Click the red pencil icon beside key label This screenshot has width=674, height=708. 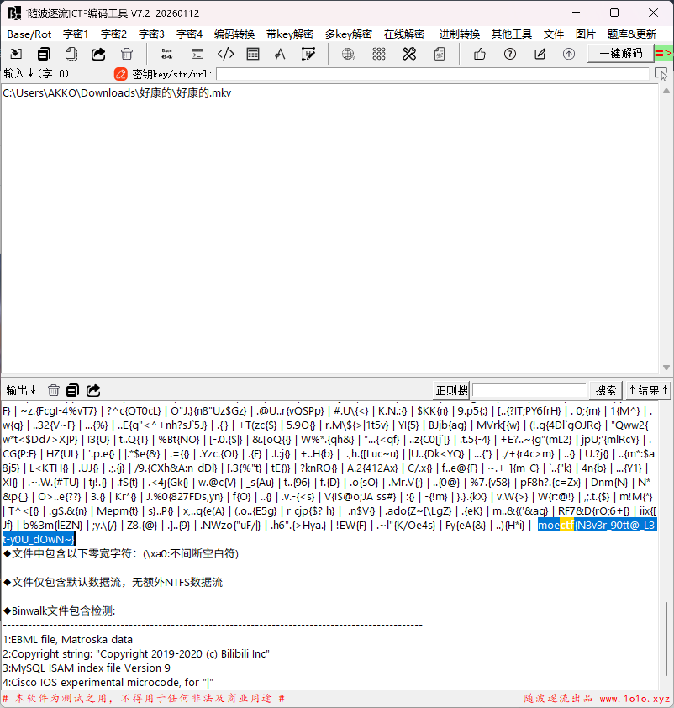[121, 74]
